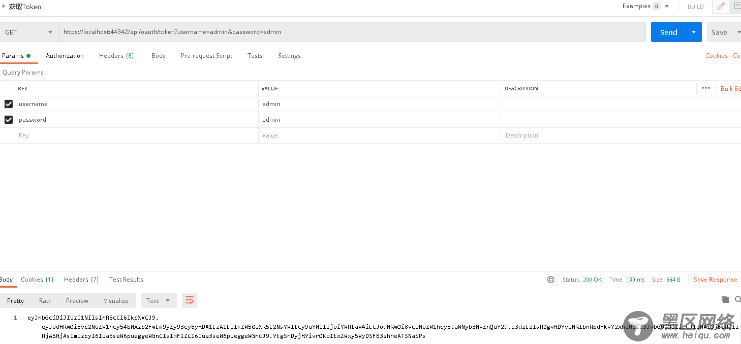Image resolution: width=741 pixels, height=344 pixels.
Task: Click the pencil edit icon
Action: click(x=721, y=7)
